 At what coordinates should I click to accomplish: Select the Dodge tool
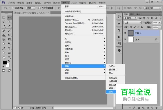point(9,44)
